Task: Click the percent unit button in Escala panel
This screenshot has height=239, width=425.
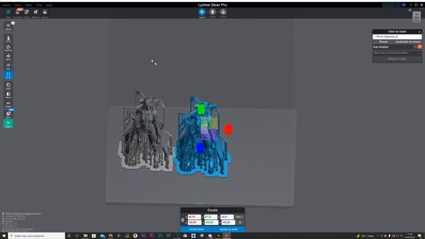Action: point(240,222)
